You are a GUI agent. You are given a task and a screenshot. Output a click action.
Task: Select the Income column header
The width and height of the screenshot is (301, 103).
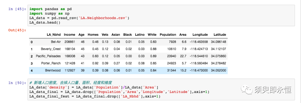click(69, 35)
